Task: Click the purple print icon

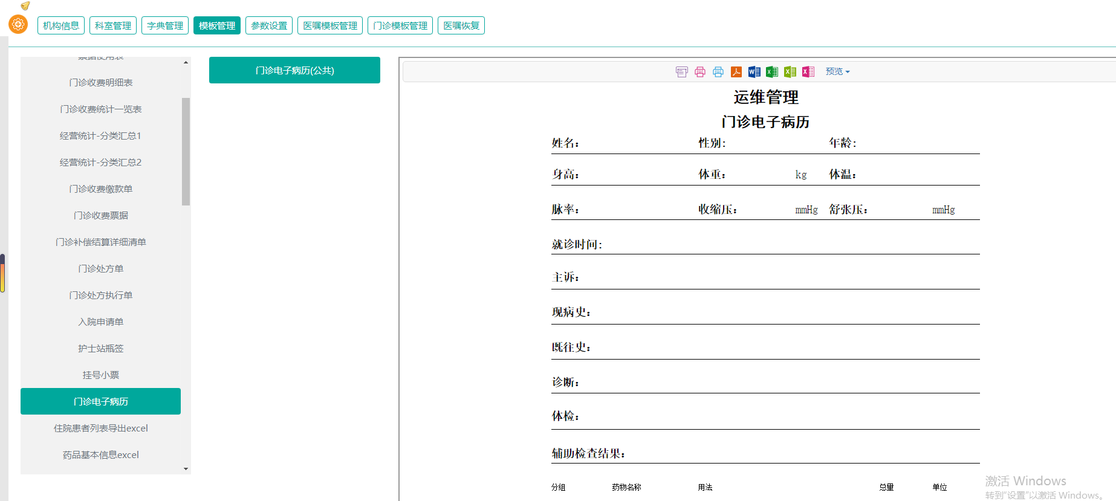Action: tap(681, 72)
